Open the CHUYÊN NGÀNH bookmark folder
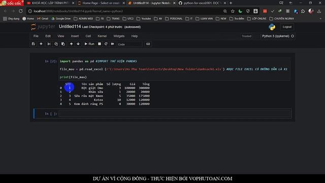Screen dimensions: 325x183 (x=282, y=19)
